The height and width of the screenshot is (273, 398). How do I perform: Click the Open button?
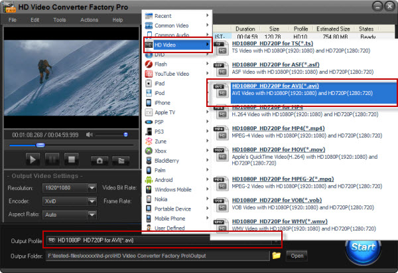pyautogui.click(x=297, y=256)
